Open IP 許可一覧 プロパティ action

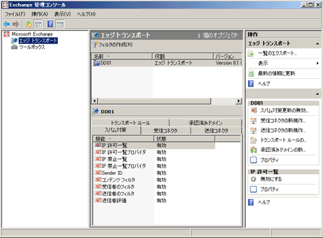click(x=270, y=189)
